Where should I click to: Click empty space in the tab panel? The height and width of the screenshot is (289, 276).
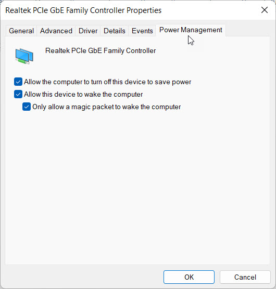click(137, 185)
